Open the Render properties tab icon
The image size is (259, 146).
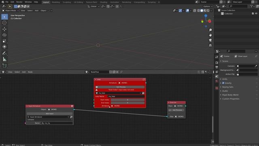(217, 63)
